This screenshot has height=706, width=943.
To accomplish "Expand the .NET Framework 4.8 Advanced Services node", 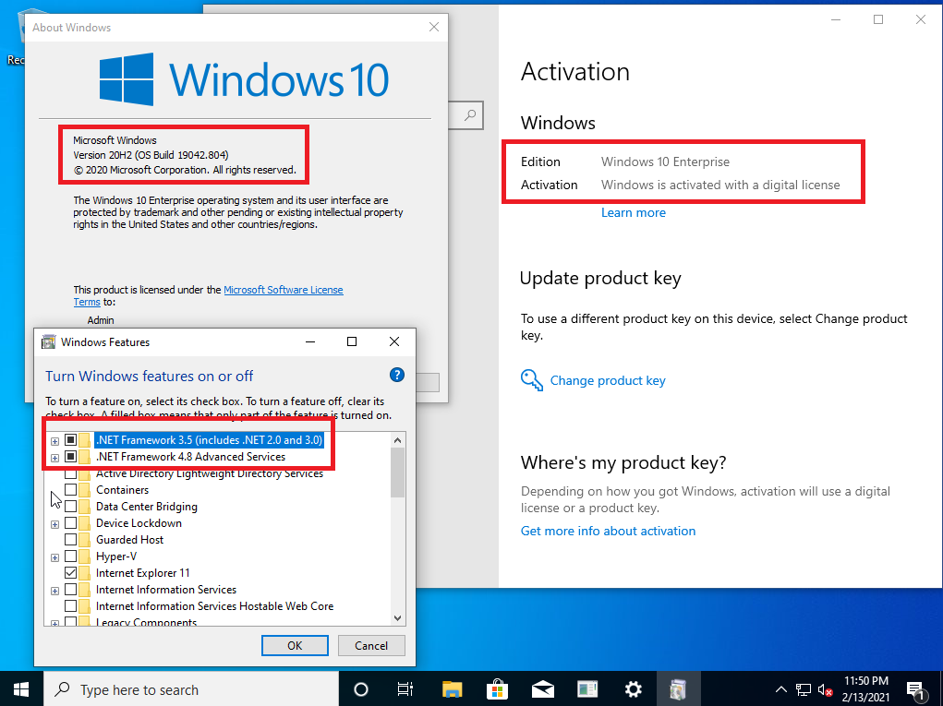I will 54,458.
